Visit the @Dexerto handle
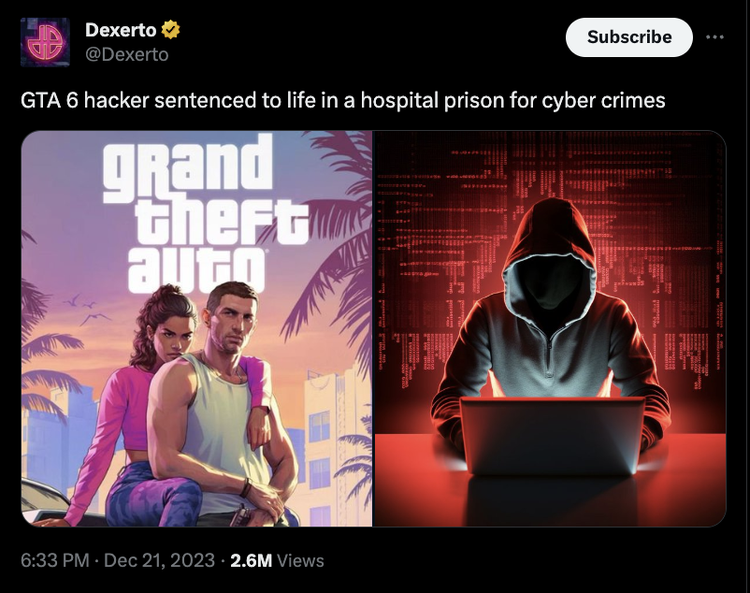750x593 pixels. click(x=127, y=54)
